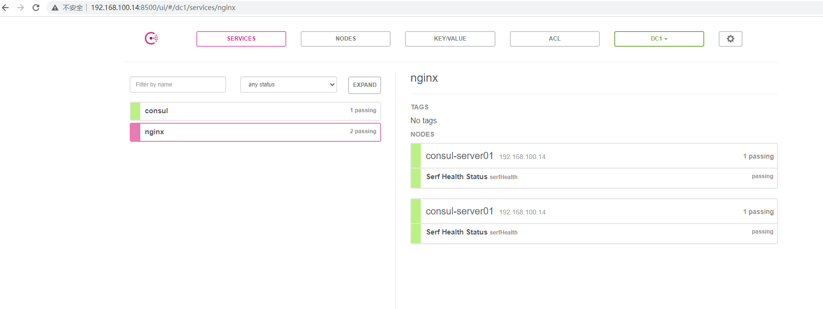Screen dimensions: 823x309
Task: Click the NODES section label
Action: tap(422, 134)
